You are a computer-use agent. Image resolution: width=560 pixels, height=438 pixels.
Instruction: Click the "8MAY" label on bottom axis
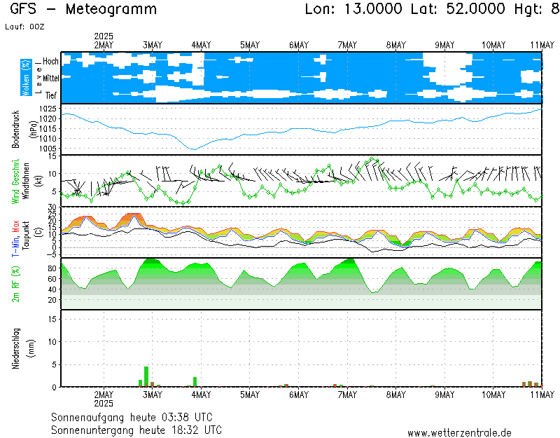pos(396,395)
